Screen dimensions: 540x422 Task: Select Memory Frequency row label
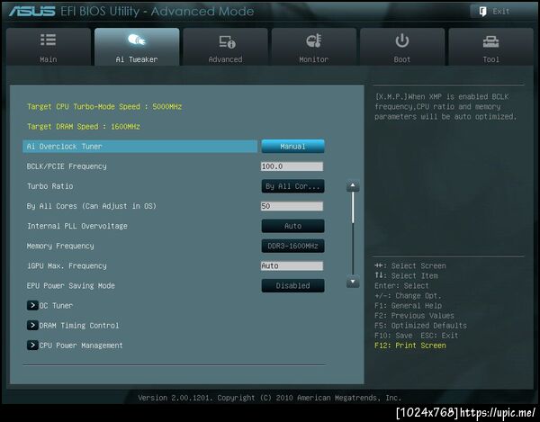tap(60, 246)
